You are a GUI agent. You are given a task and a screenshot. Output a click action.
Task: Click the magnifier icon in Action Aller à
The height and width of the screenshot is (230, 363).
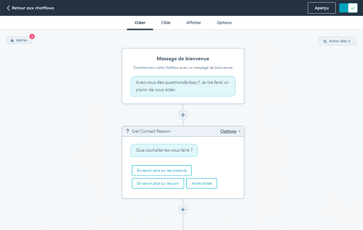[325, 41]
